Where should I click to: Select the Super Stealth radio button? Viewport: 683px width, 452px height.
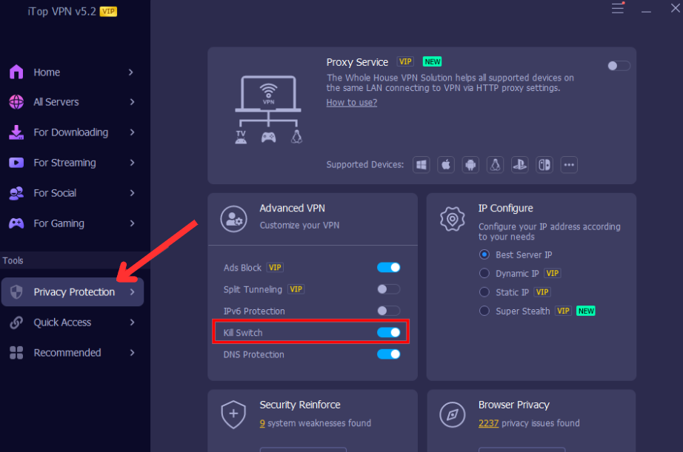click(x=484, y=311)
